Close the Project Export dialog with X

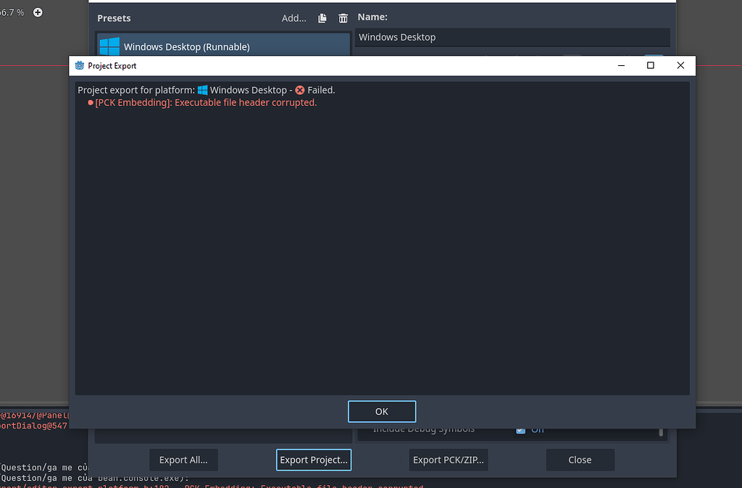click(x=680, y=65)
